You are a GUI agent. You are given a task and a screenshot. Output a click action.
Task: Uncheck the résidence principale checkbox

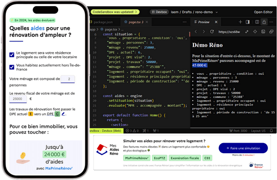[12, 55]
